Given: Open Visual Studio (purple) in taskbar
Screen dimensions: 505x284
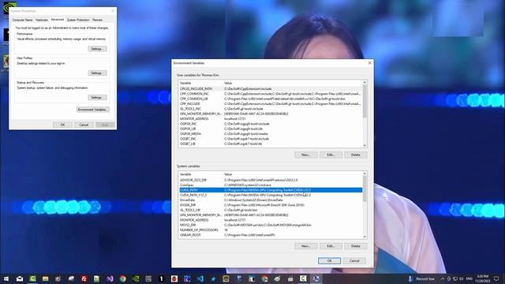Looking at the screenshot, I should pyautogui.click(x=110, y=278).
